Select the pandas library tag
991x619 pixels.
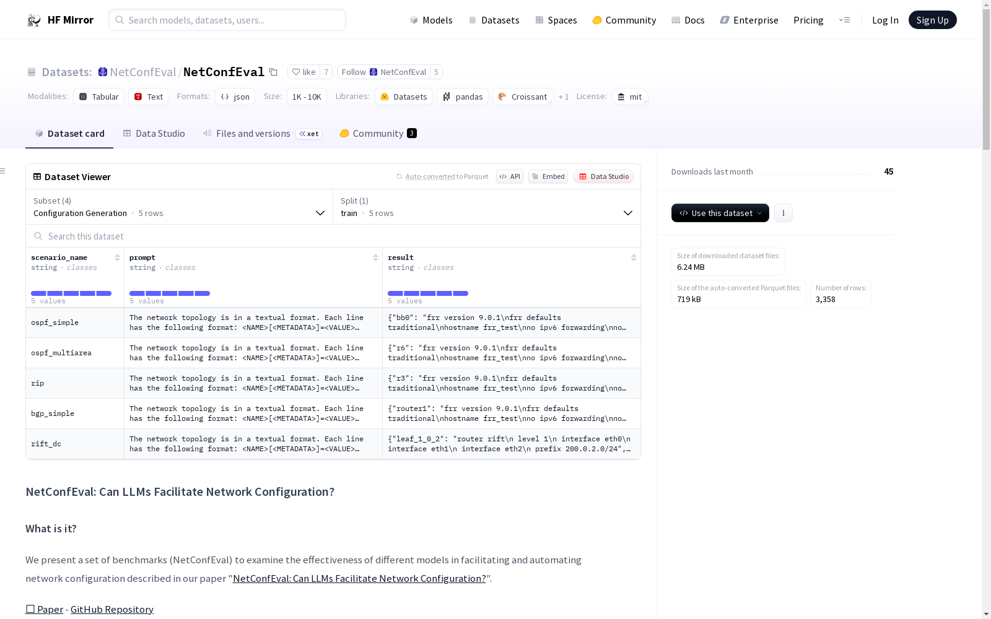[x=463, y=97]
